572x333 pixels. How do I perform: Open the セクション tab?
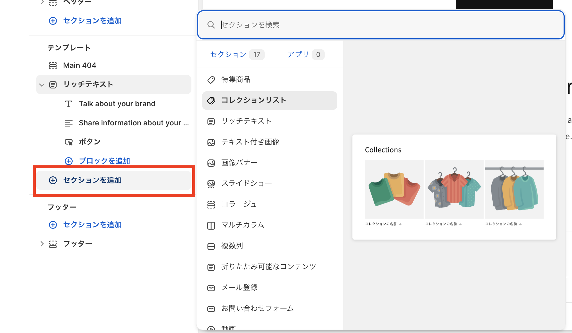pyautogui.click(x=228, y=54)
